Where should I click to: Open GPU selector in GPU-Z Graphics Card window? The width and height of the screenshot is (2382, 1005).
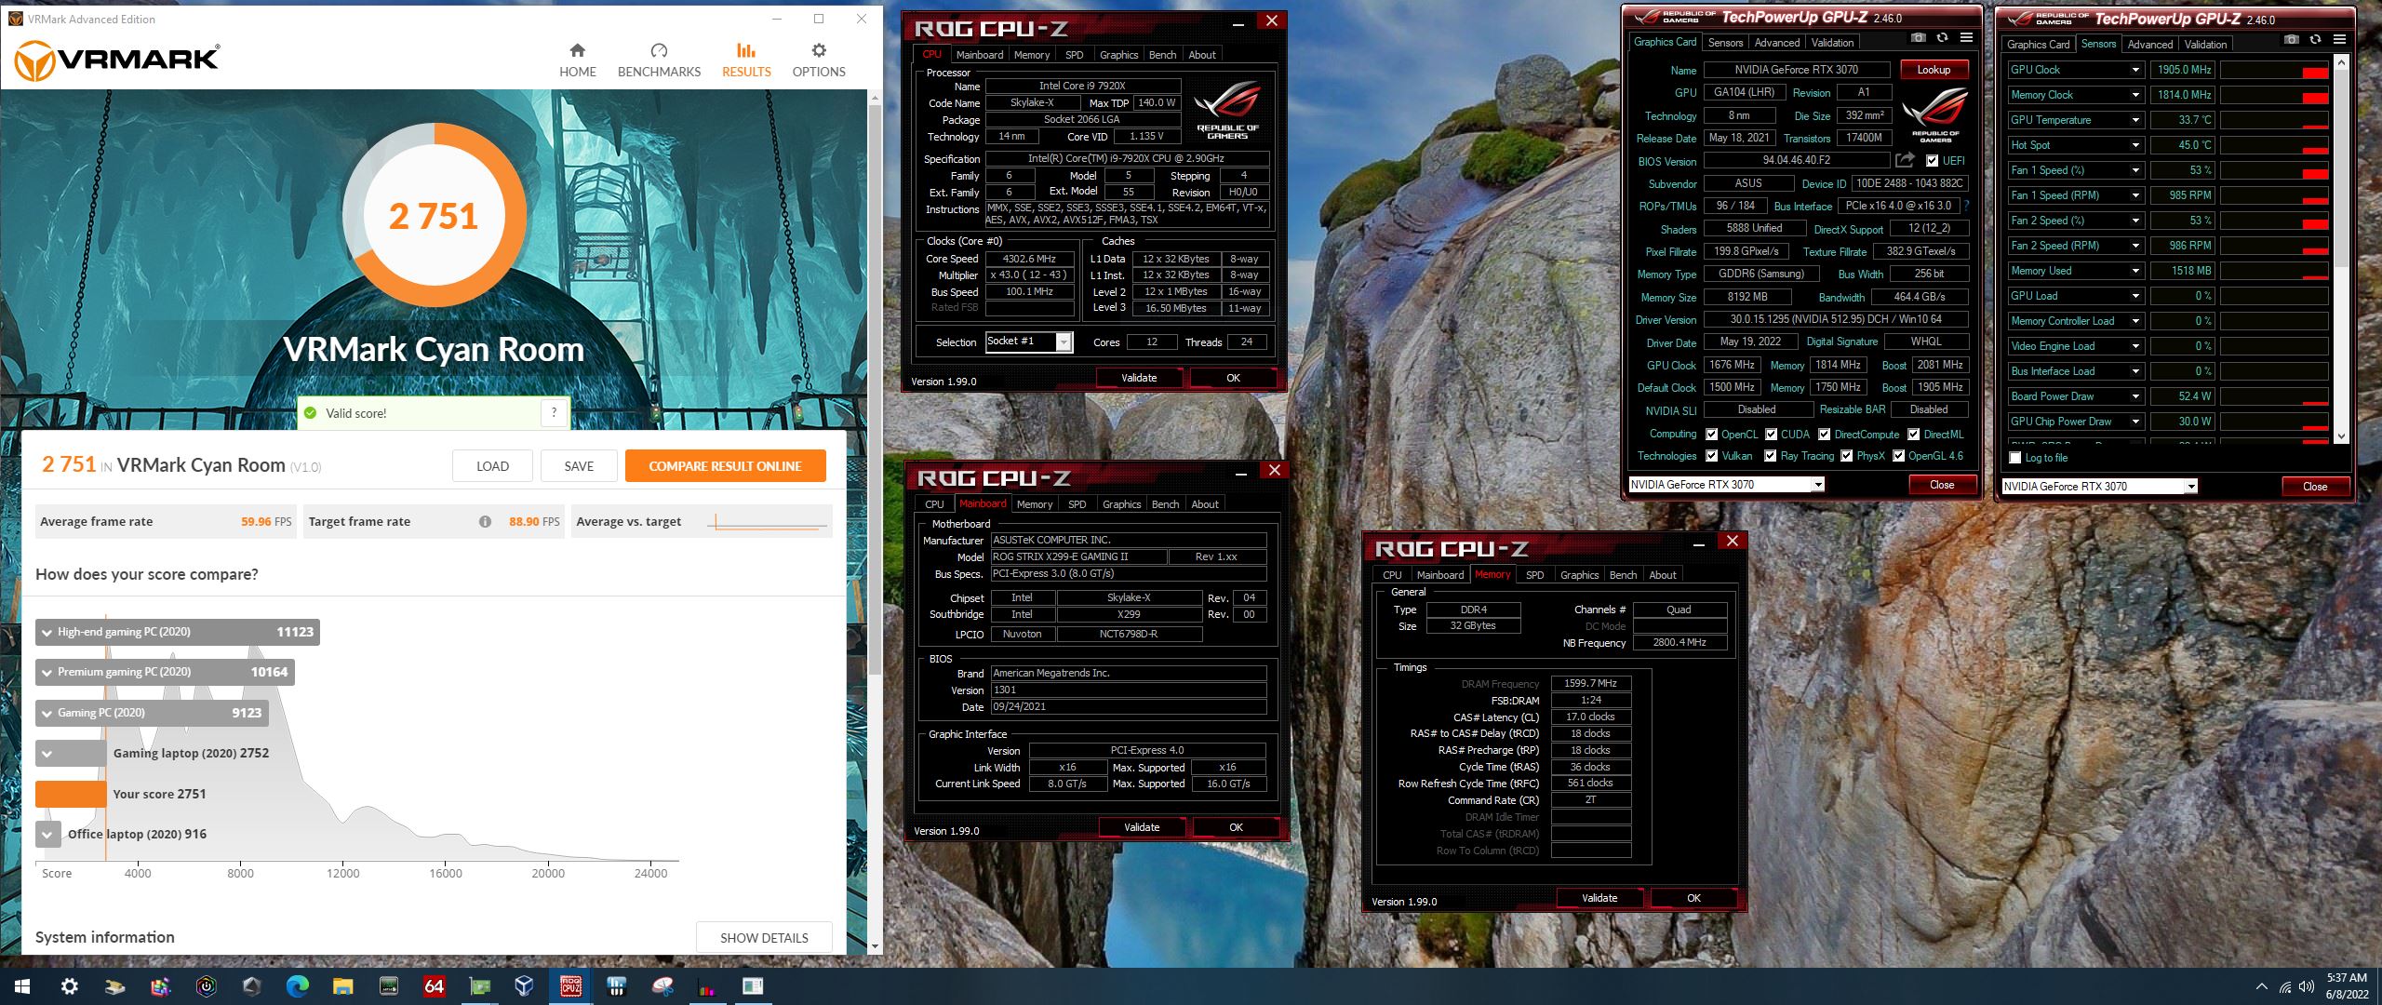coord(1726,485)
